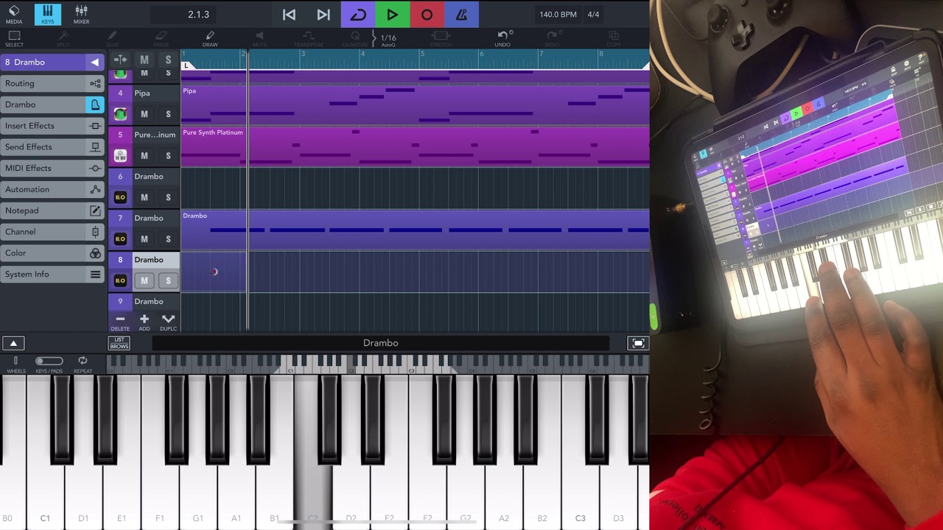Expand the Routing section

[x=52, y=83]
